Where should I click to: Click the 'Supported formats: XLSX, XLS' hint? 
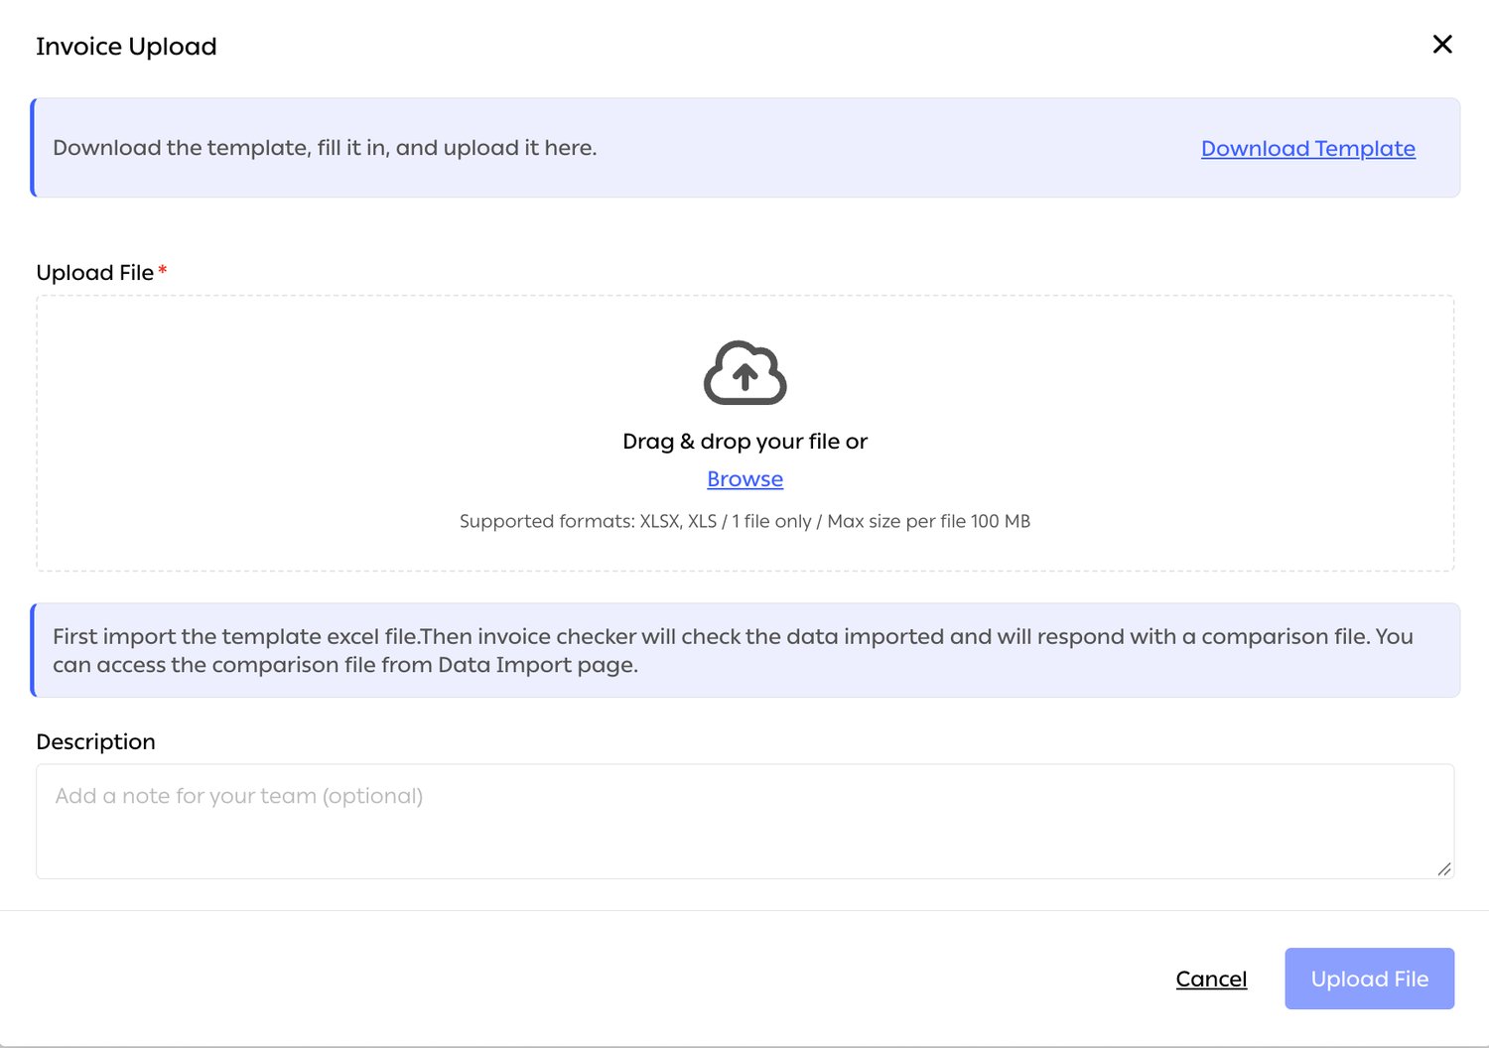[x=745, y=521]
